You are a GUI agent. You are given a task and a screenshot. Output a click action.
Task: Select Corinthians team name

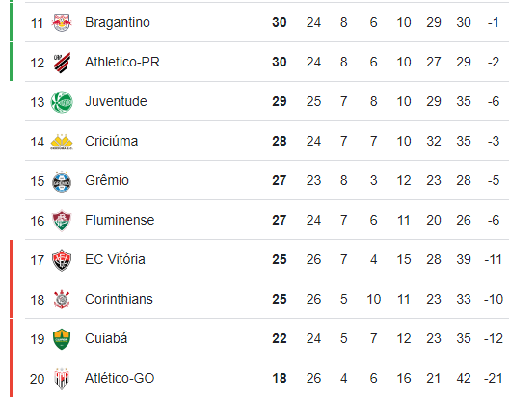pyautogui.click(x=119, y=299)
